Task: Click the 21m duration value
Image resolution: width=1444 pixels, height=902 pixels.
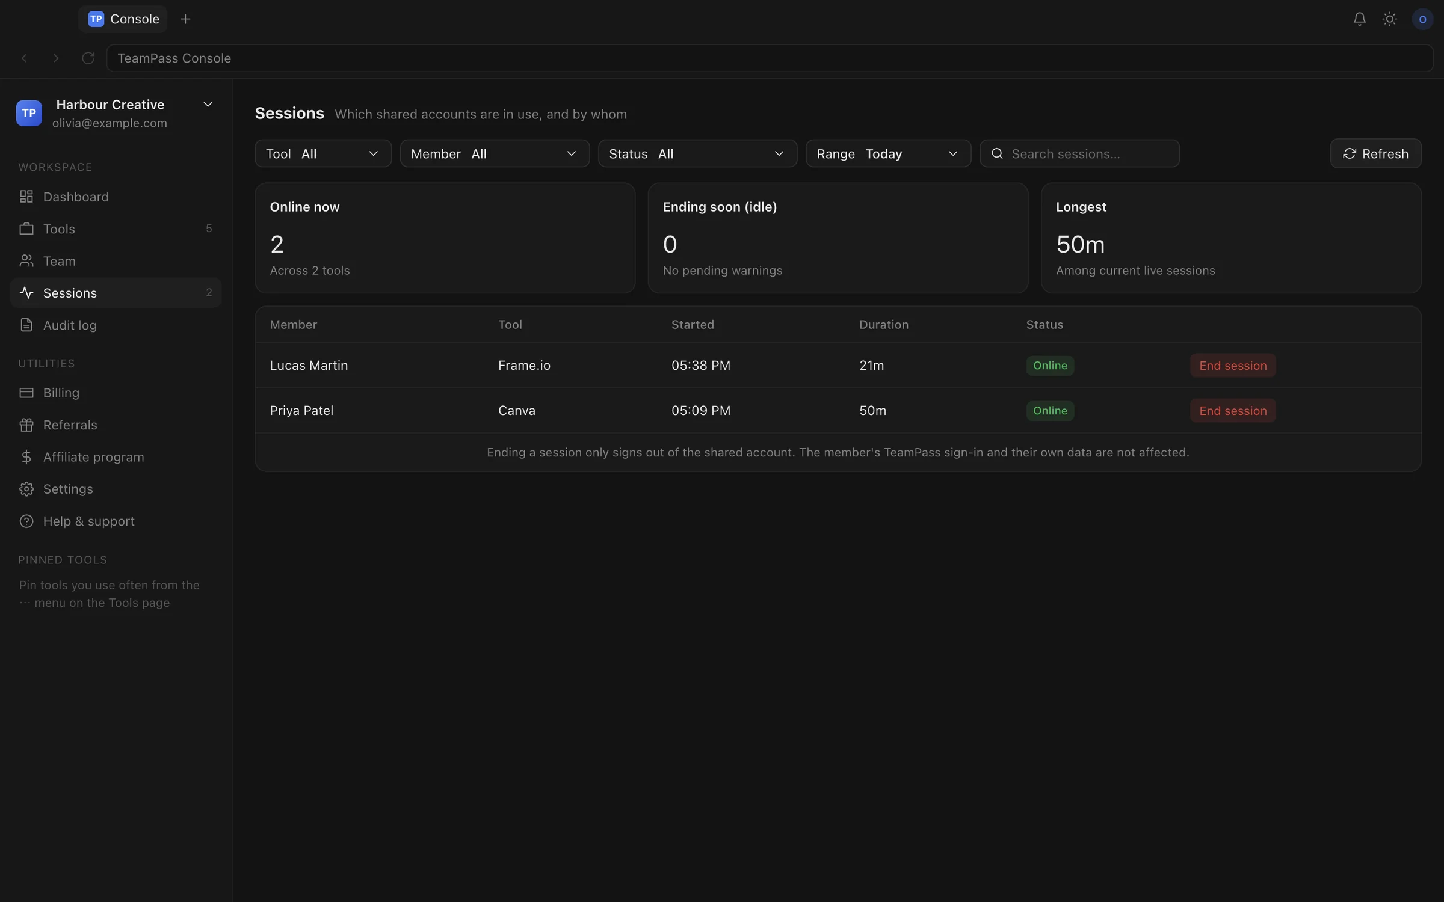Action: pyautogui.click(x=871, y=366)
